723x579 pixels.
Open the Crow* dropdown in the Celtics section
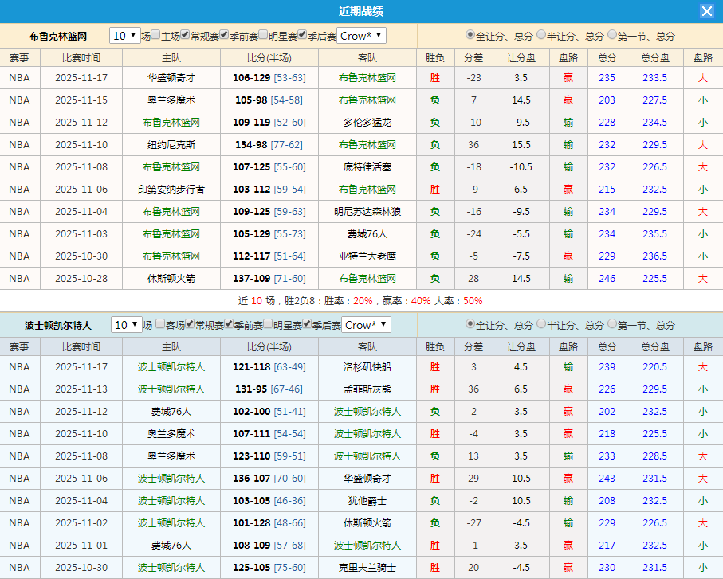(366, 324)
